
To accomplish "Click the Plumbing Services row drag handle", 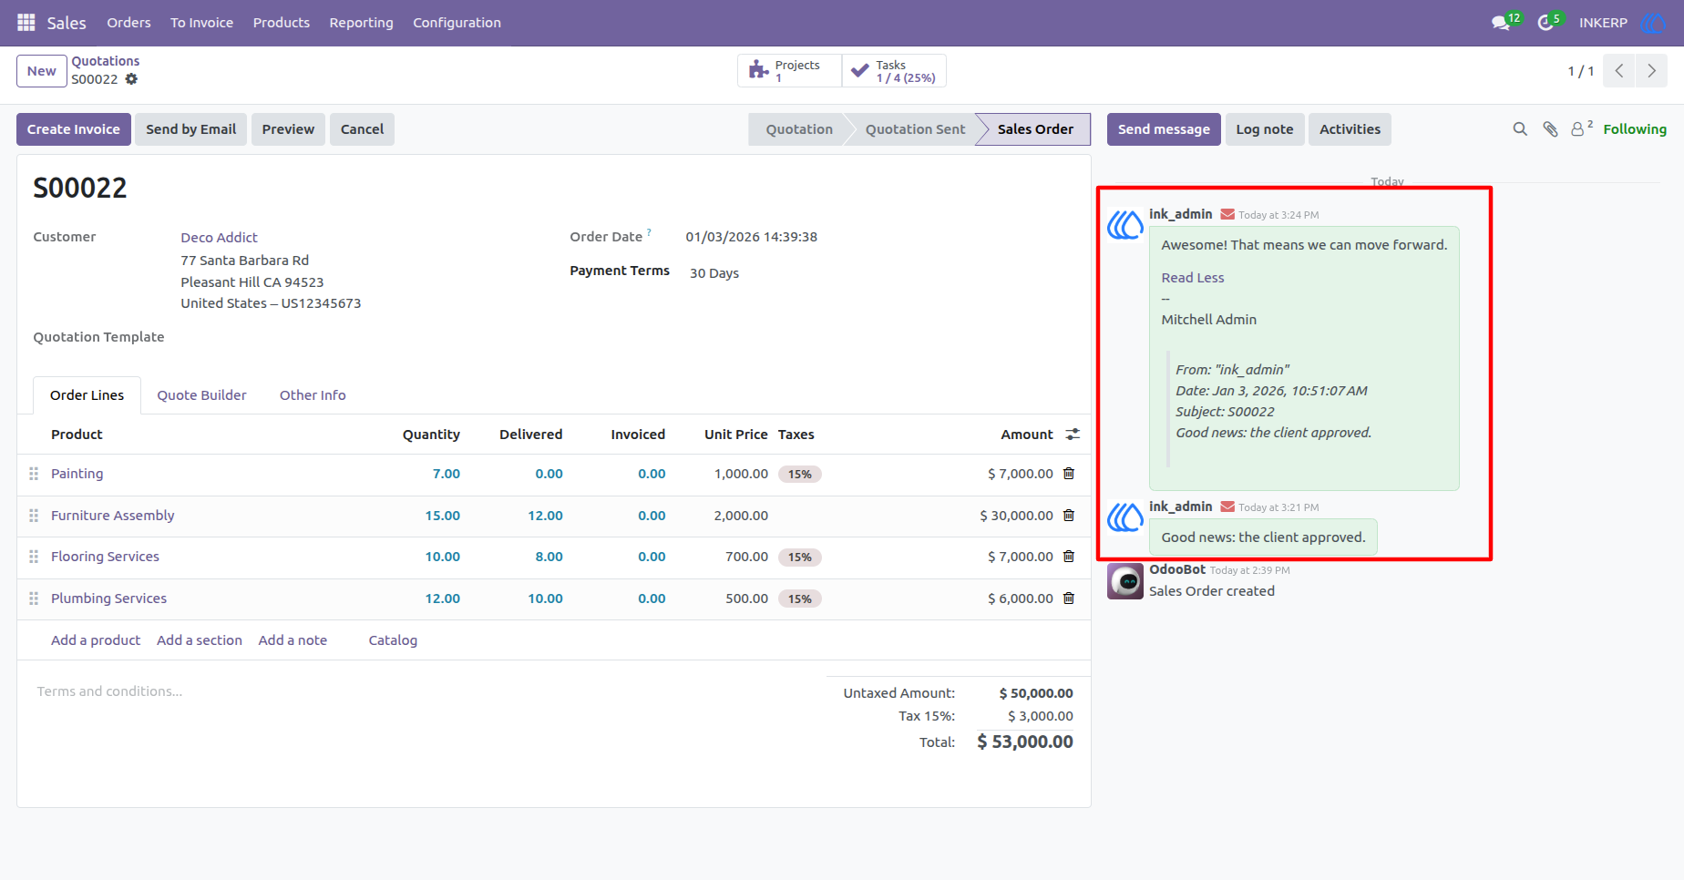I will click(x=34, y=599).
